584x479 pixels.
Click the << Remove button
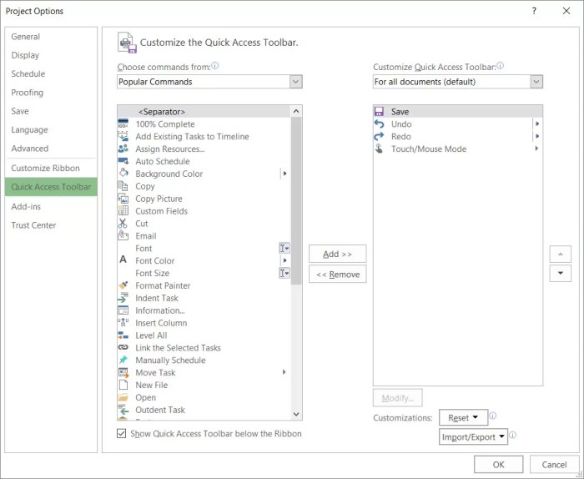tap(337, 275)
